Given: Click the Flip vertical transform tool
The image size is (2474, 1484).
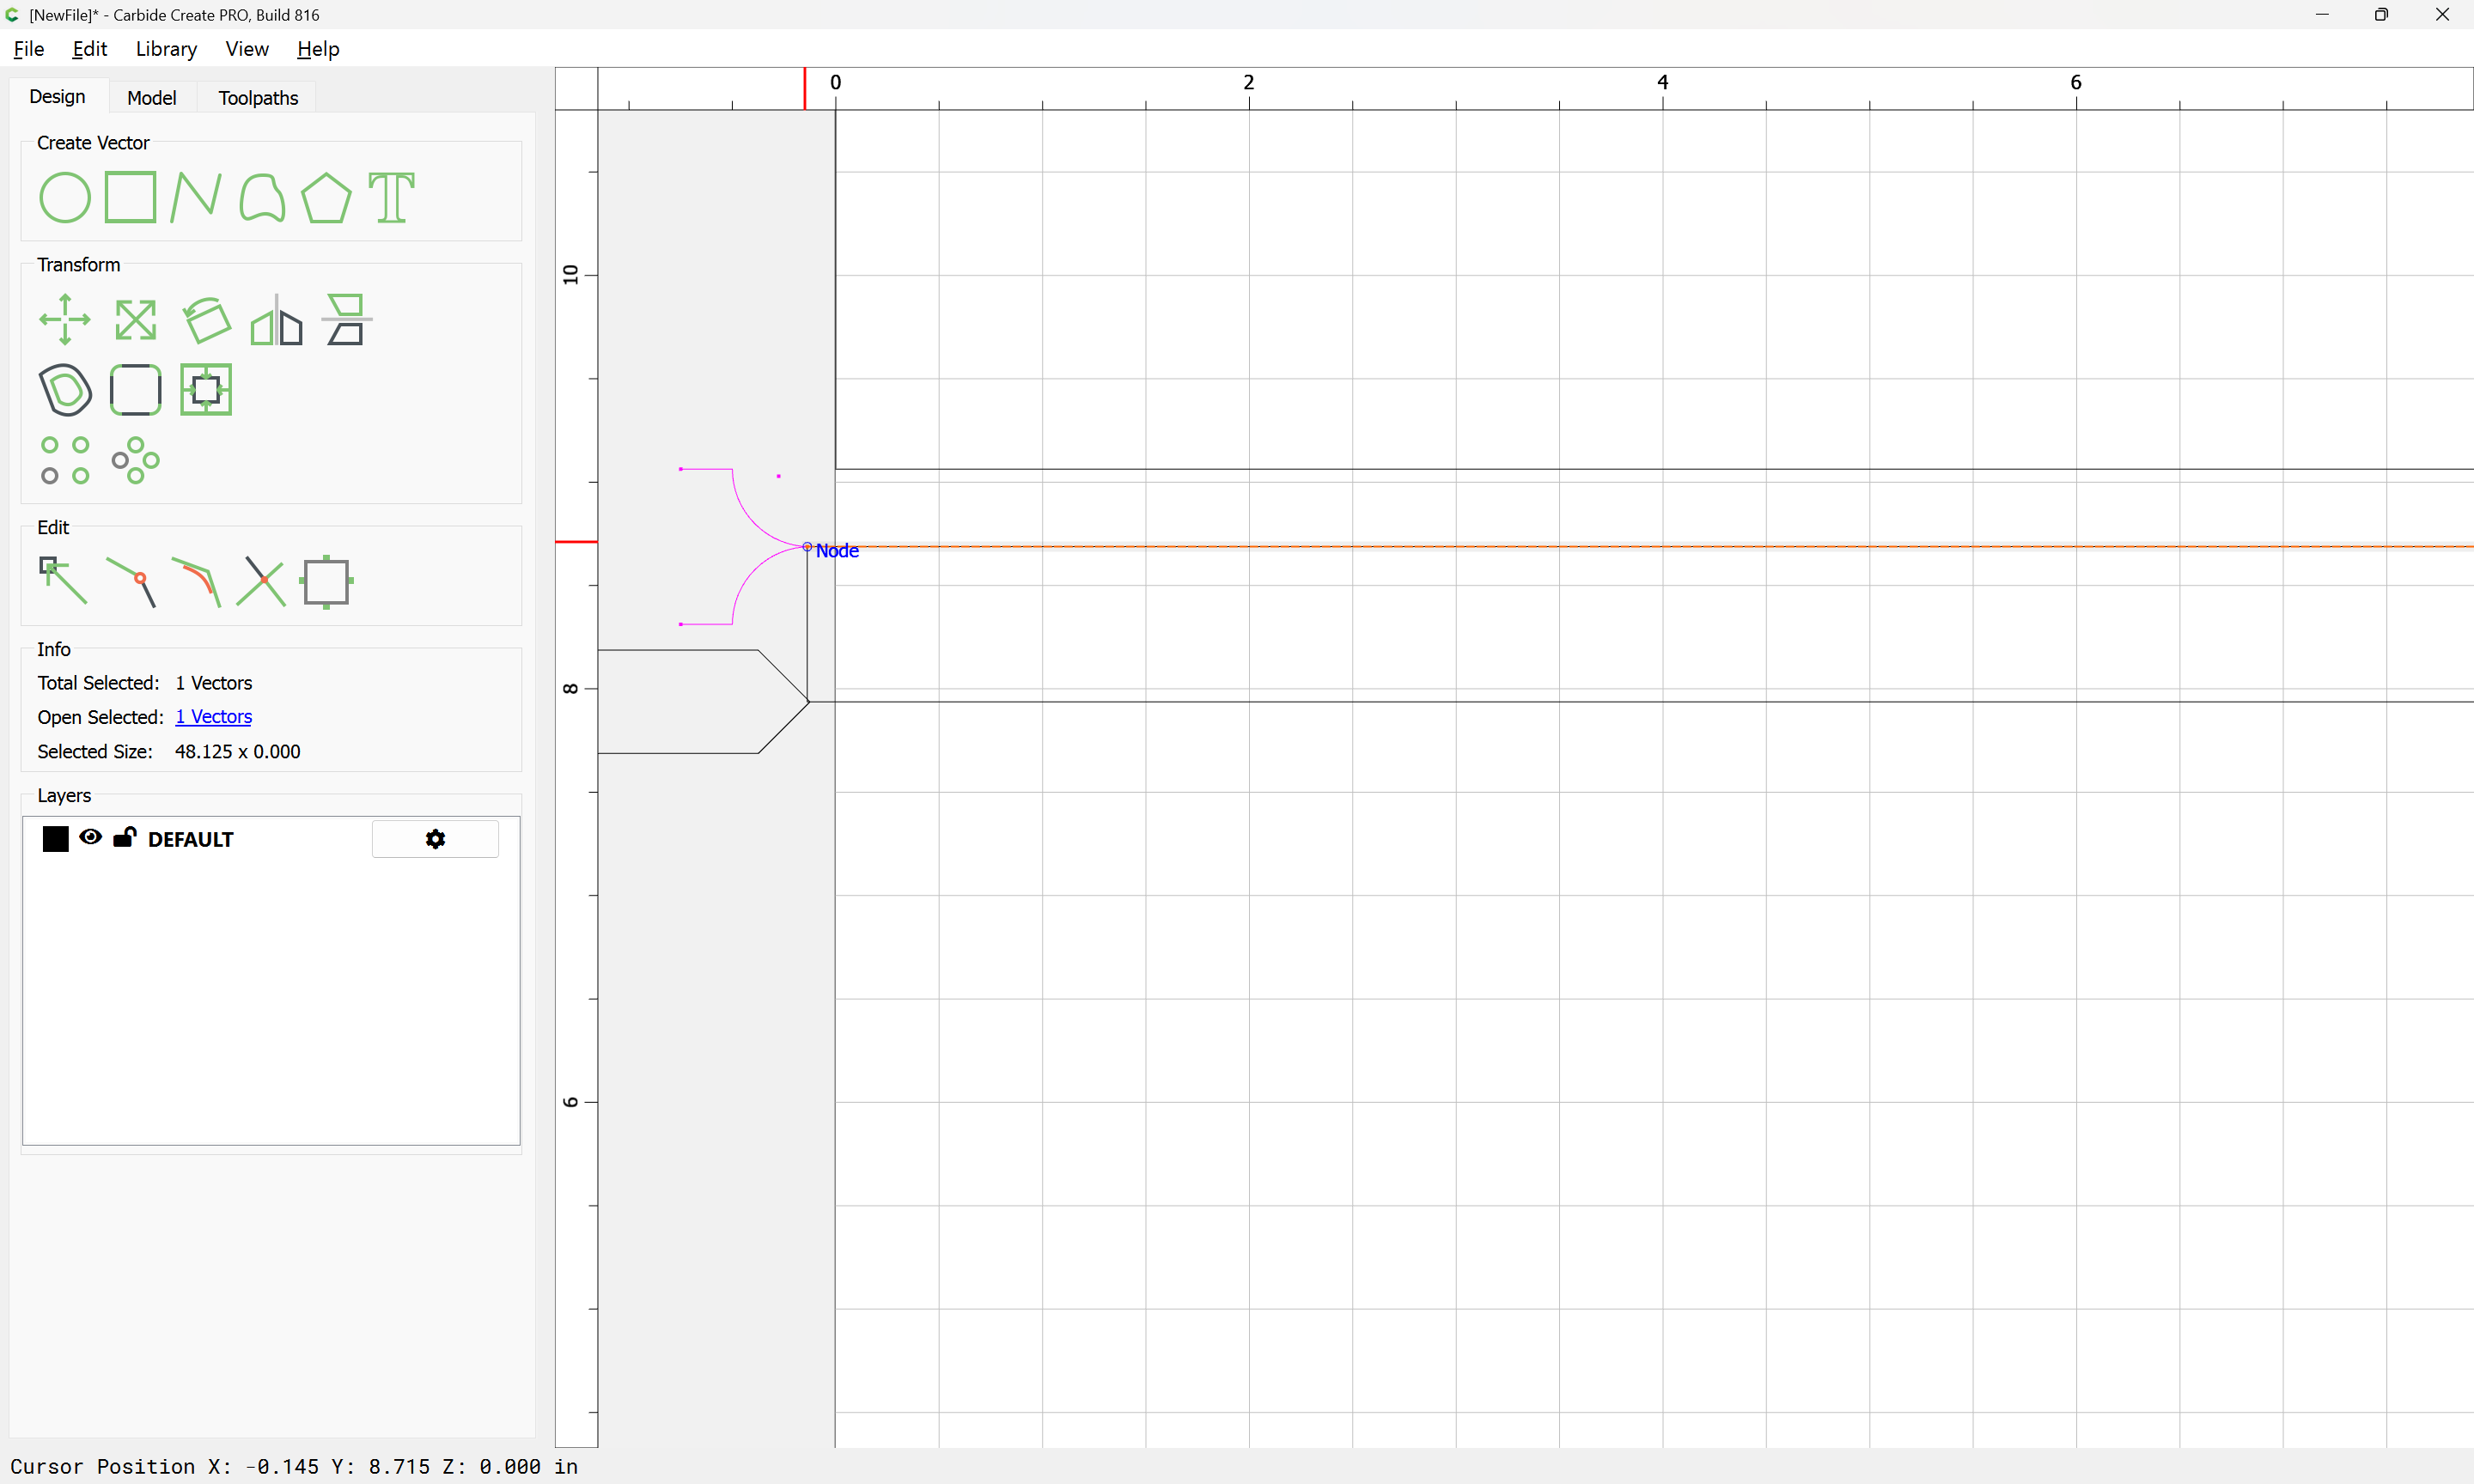Looking at the screenshot, I should (346, 320).
